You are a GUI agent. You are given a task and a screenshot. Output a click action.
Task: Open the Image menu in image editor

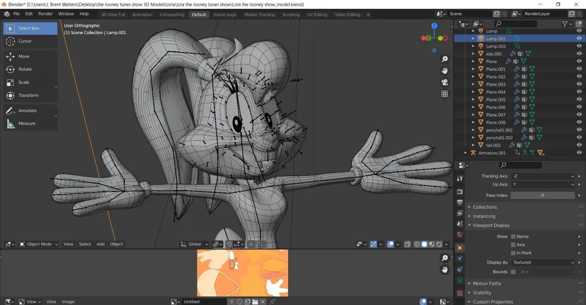click(68, 302)
